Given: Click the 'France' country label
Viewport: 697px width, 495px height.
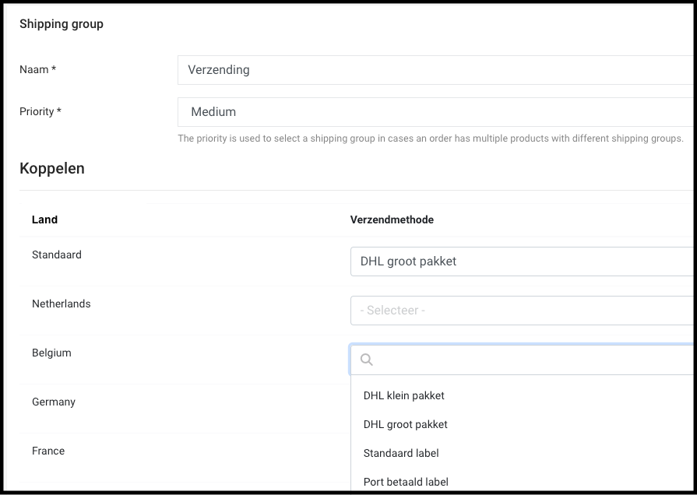Looking at the screenshot, I should click(x=48, y=451).
